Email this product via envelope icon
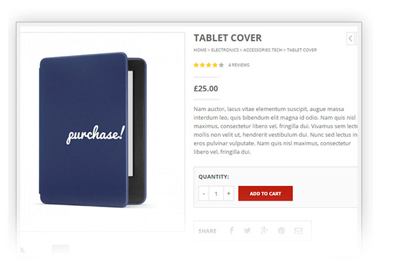395x265 pixels. pyautogui.click(x=298, y=231)
